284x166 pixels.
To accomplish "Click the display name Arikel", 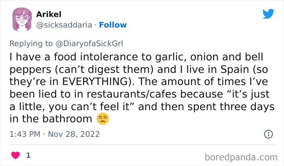I will point(49,14).
